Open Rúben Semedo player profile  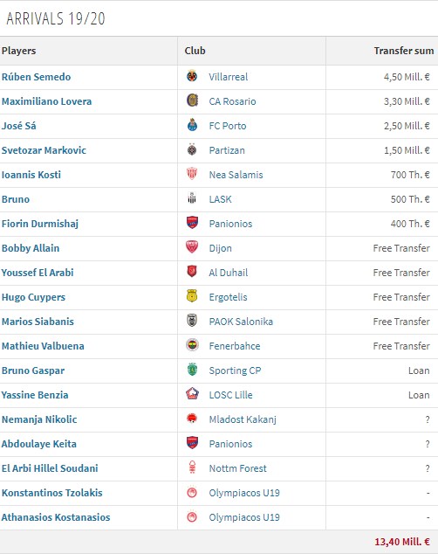click(x=36, y=77)
